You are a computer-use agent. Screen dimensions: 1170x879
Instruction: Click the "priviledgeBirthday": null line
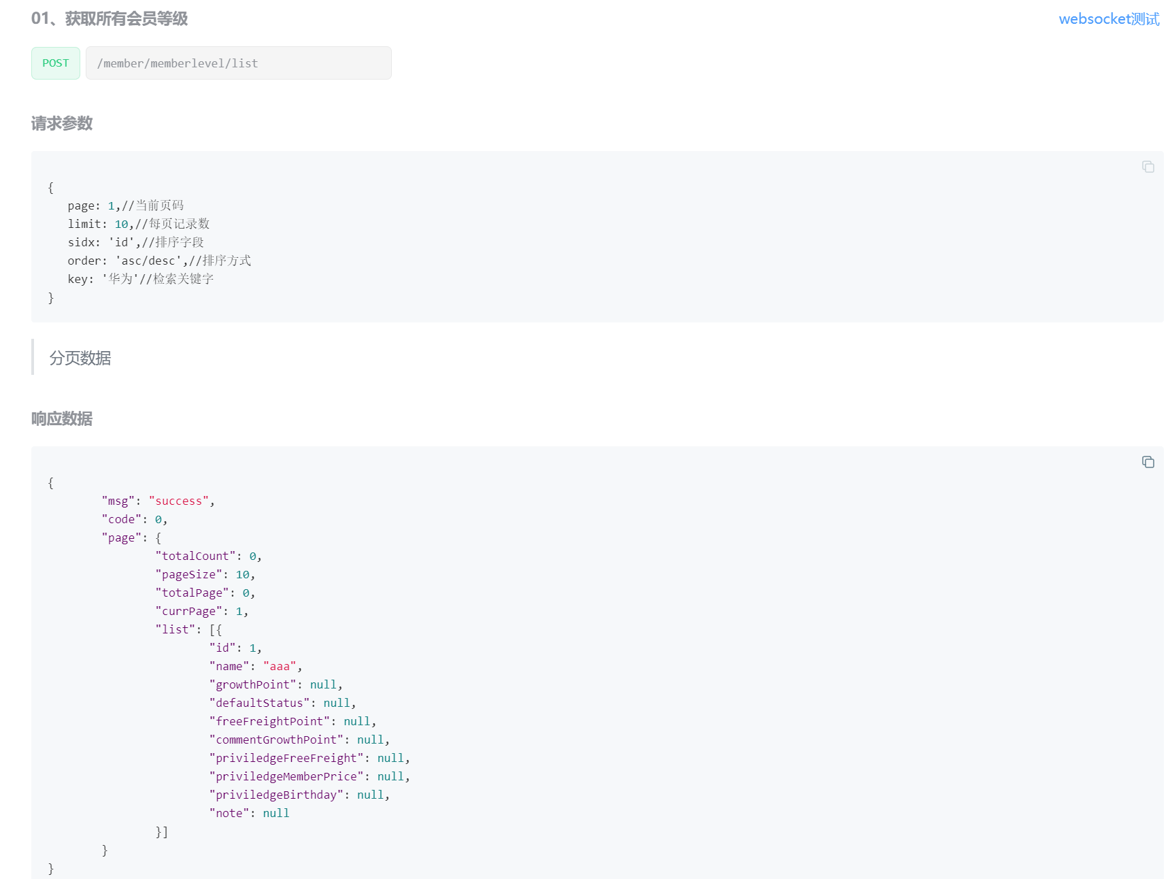[300, 795]
